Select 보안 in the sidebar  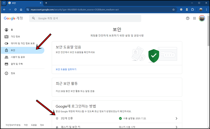click(22, 50)
